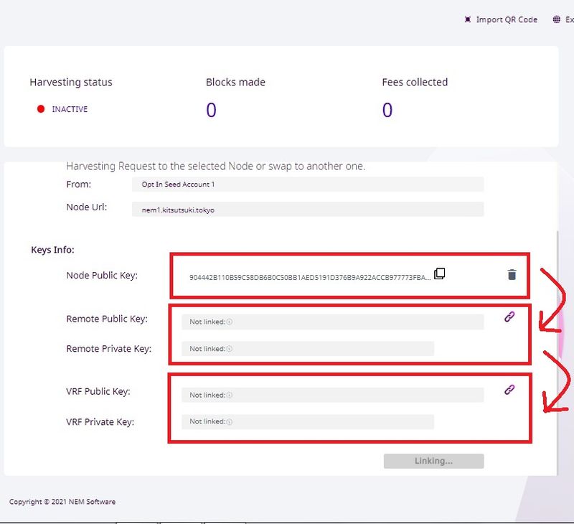Click info icon in VRF Private Key field
This screenshot has height=524, width=574.
point(230,422)
